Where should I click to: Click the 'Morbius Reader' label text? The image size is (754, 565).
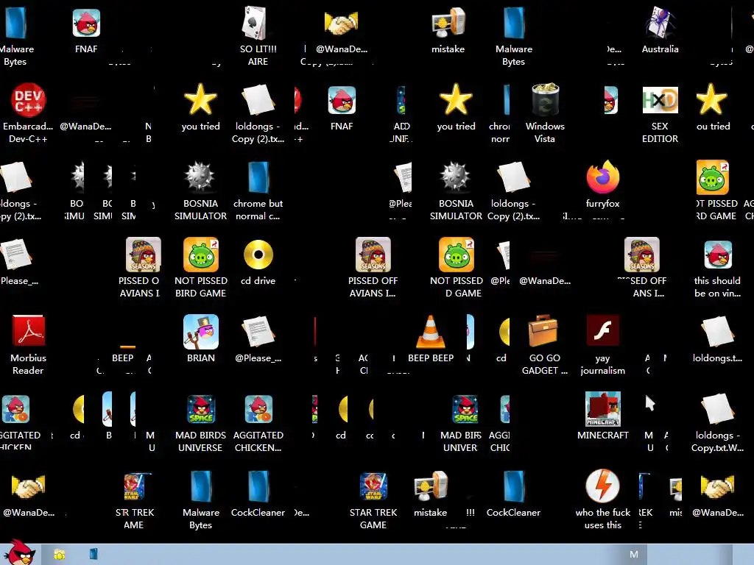[29, 364]
